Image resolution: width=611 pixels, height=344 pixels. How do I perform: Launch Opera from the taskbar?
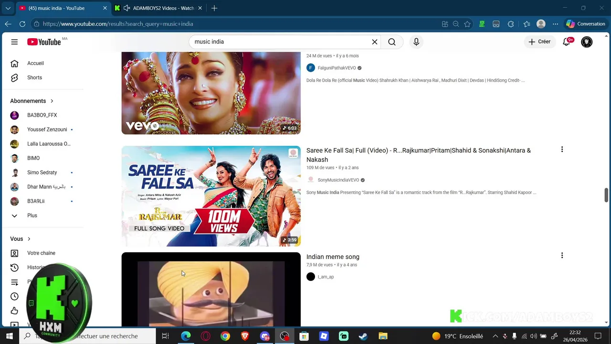(x=206, y=336)
